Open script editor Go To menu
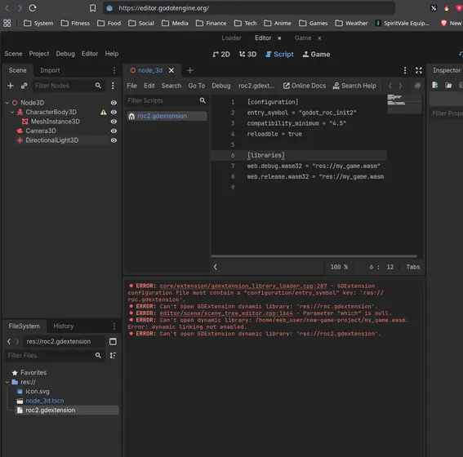Viewport: 463px width, 457px height. (197, 86)
